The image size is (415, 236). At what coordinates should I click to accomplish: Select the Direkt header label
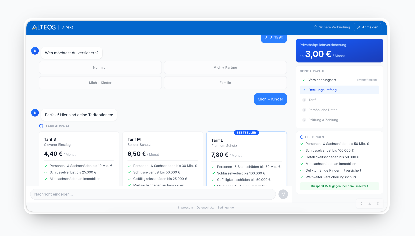point(67,27)
